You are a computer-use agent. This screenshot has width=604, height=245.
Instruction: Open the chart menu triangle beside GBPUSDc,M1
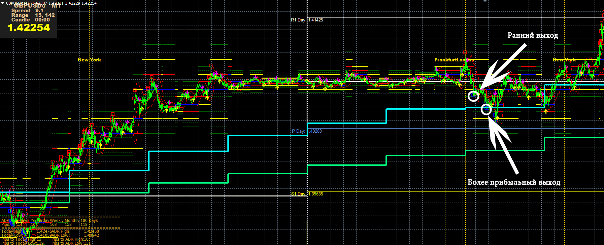pos(3,3)
